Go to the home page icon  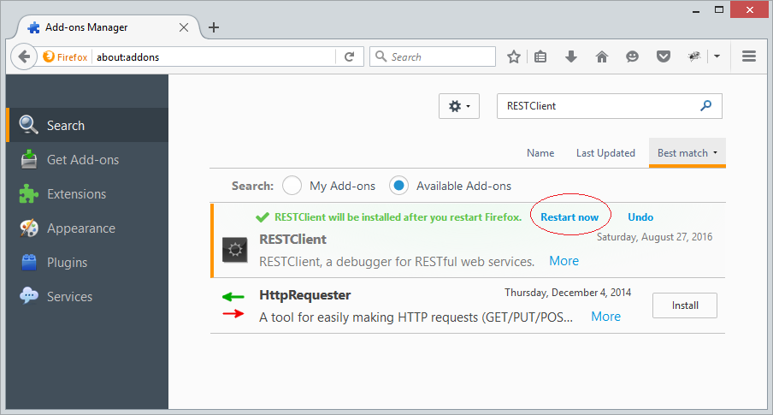[x=602, y=56]
